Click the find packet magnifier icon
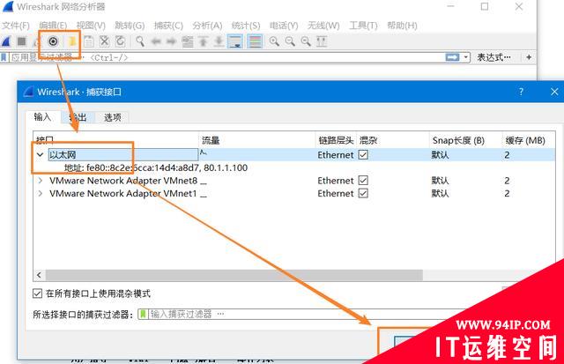564x364 pixels. tap(140, 41)
